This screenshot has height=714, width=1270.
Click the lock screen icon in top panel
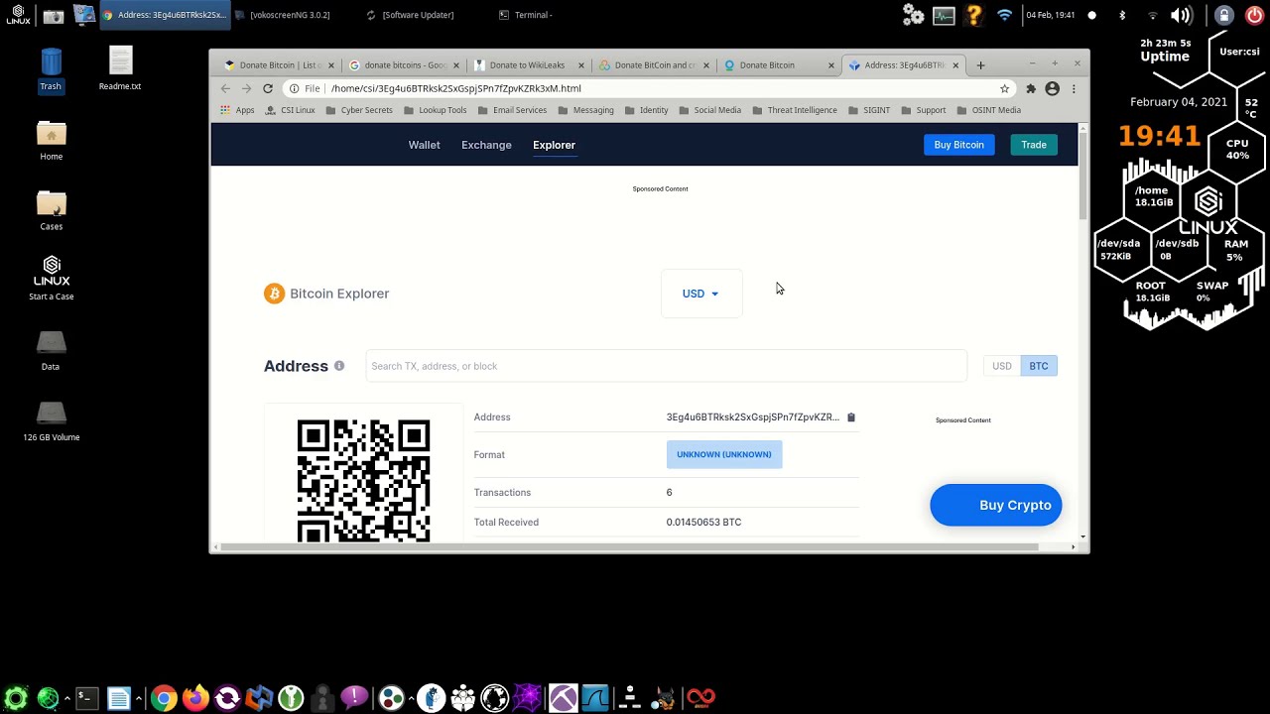pyautogui.click(x=1224, y=15)
